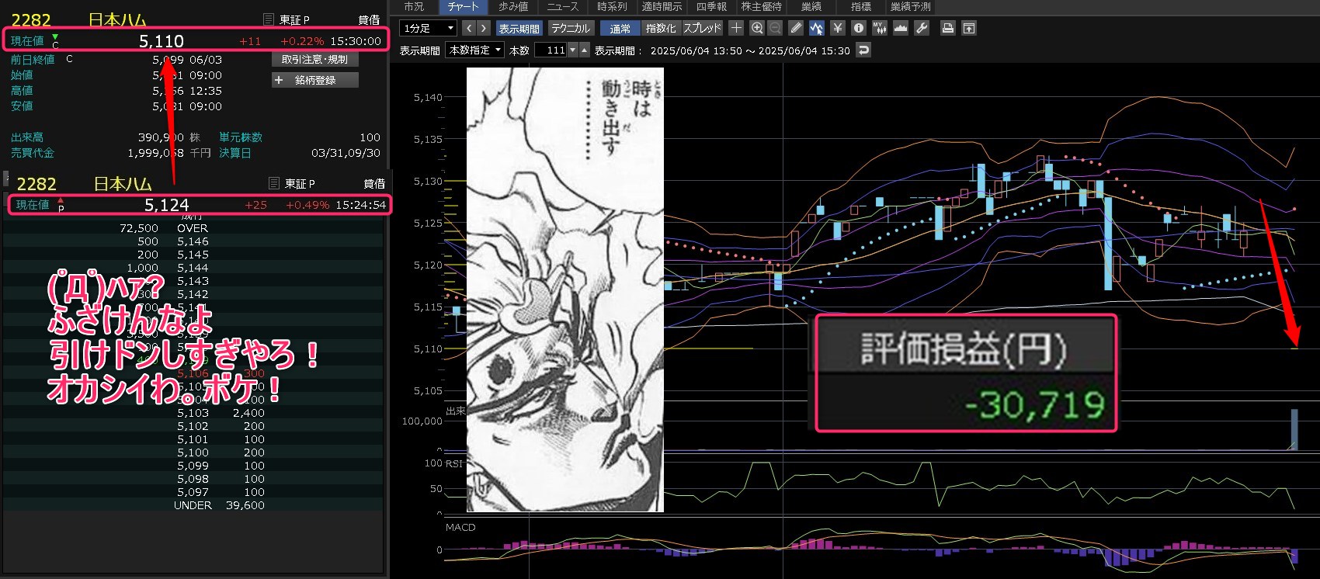Click OVER row with 72,500
Screen dimensions: 1320x579
coord(193,228)
